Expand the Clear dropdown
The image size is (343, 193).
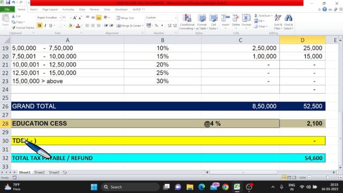pos(267,26)
